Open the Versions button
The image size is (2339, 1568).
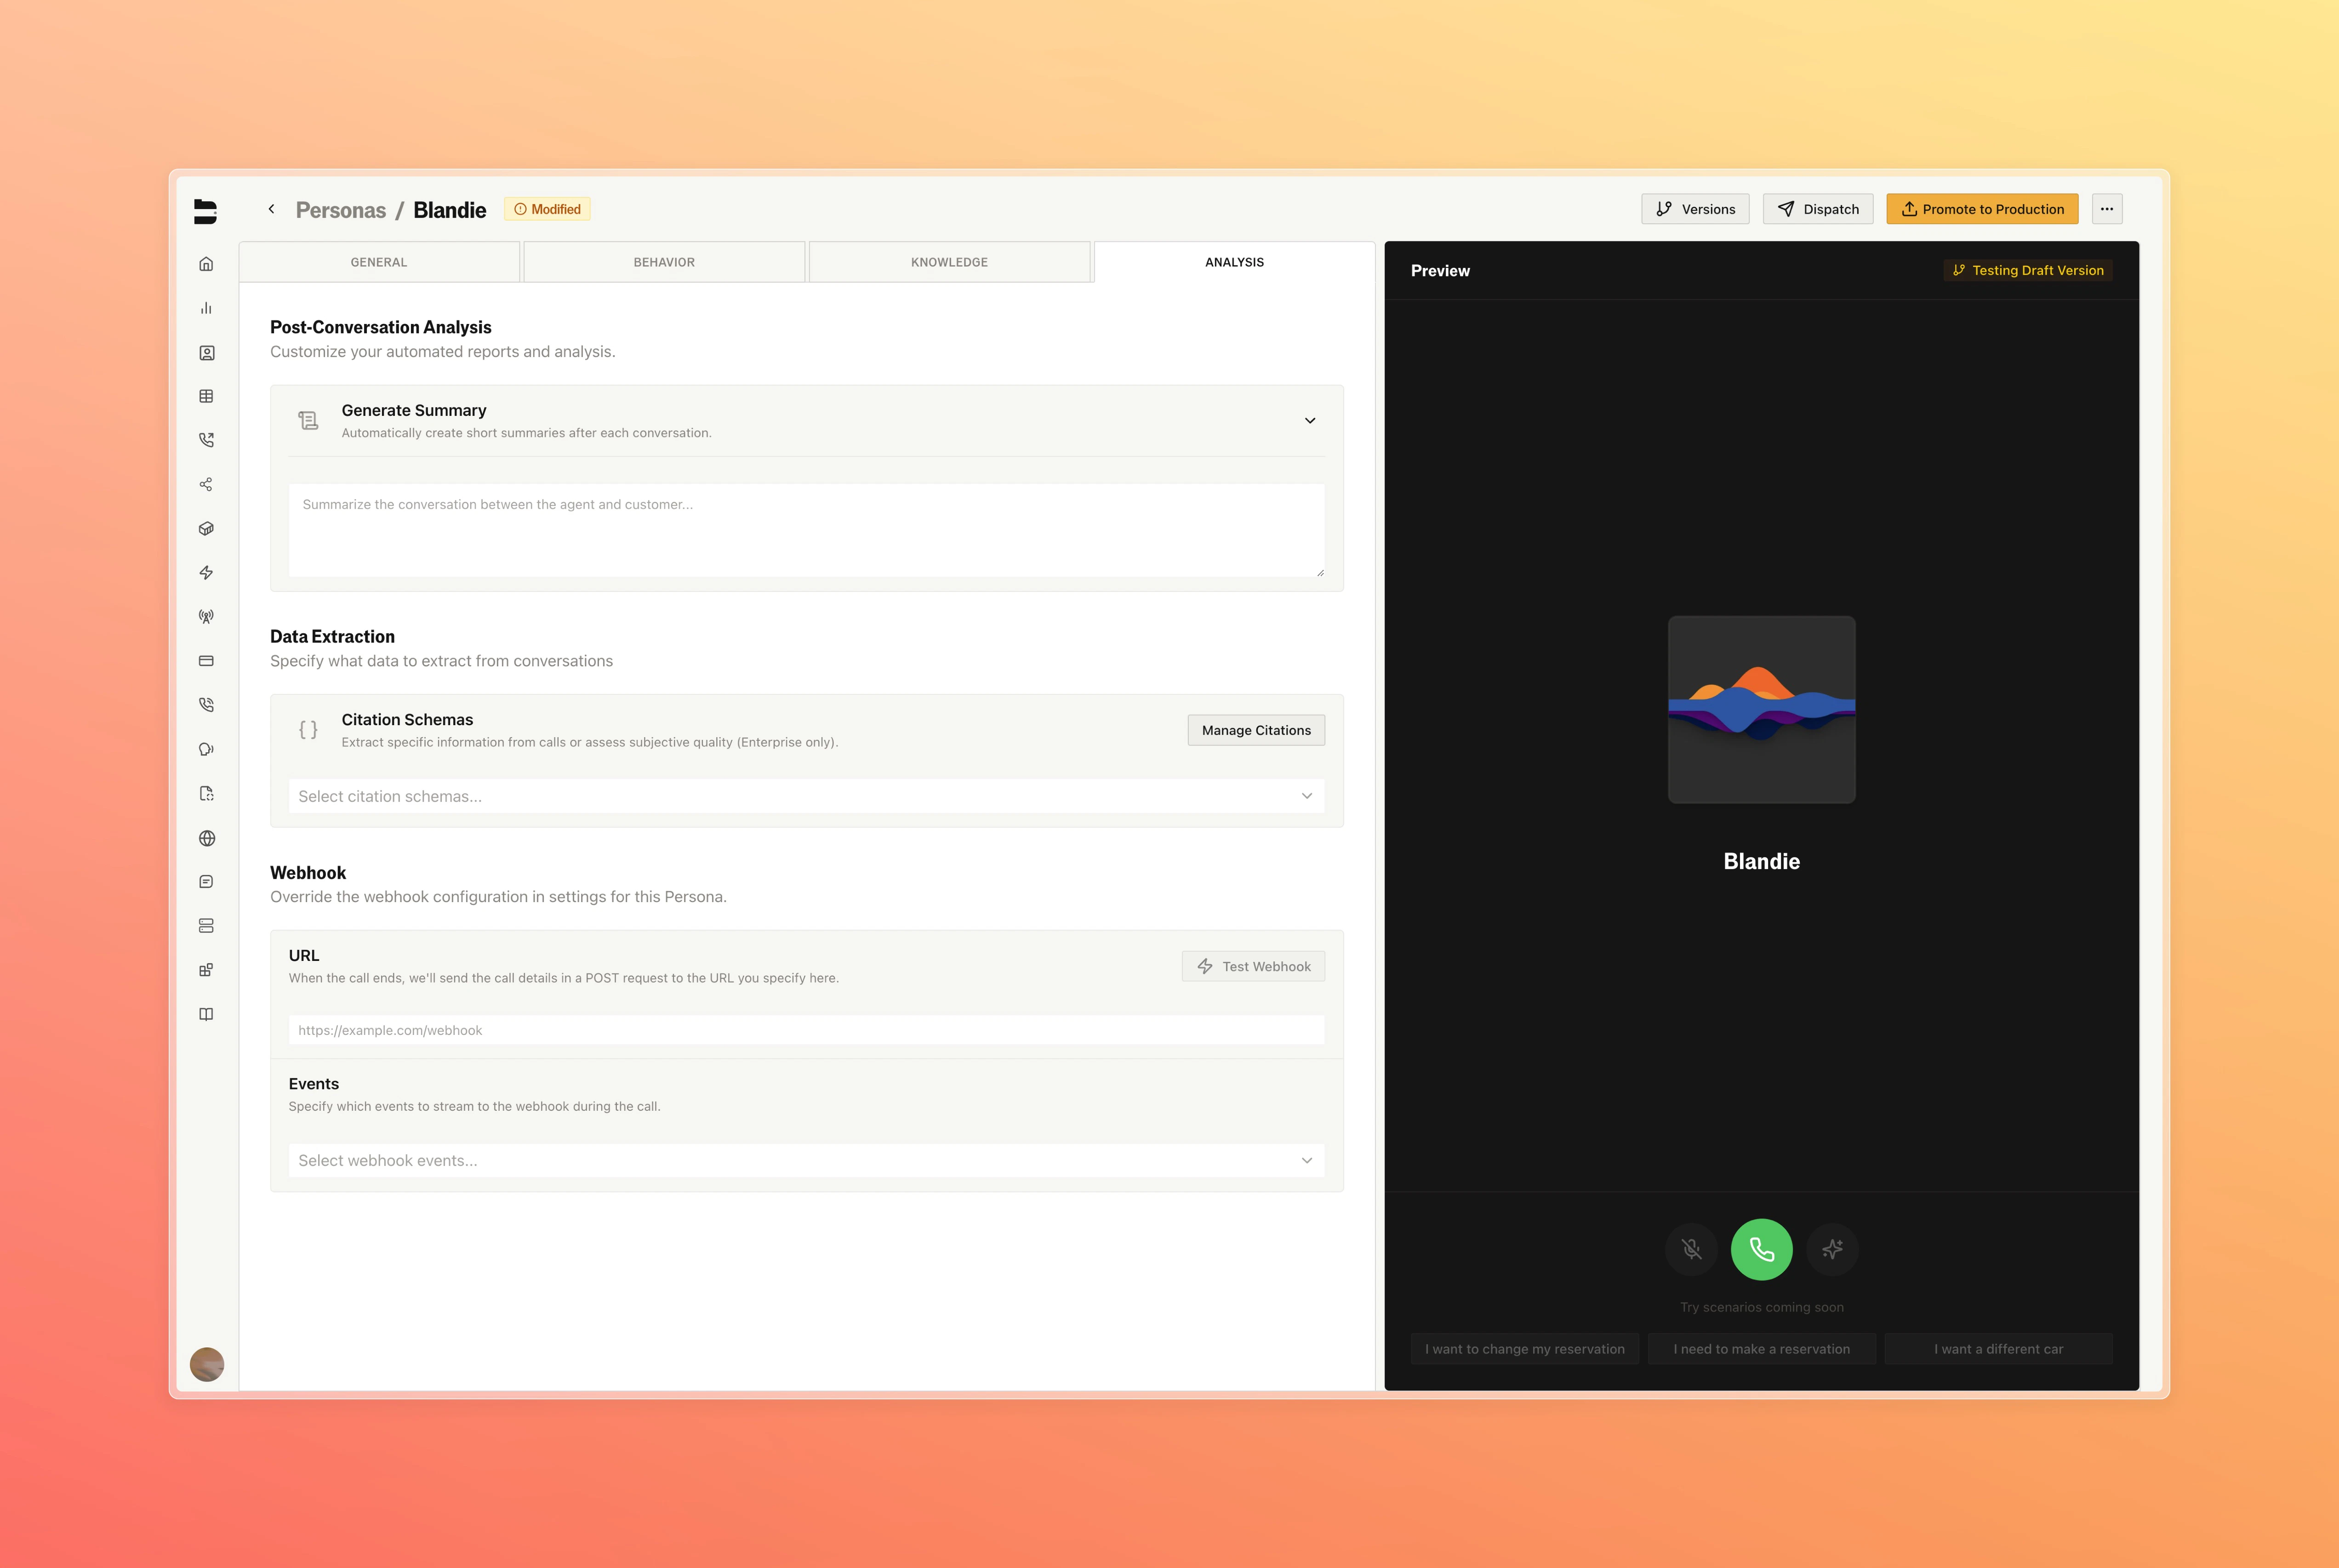(x=1695, y=209)
